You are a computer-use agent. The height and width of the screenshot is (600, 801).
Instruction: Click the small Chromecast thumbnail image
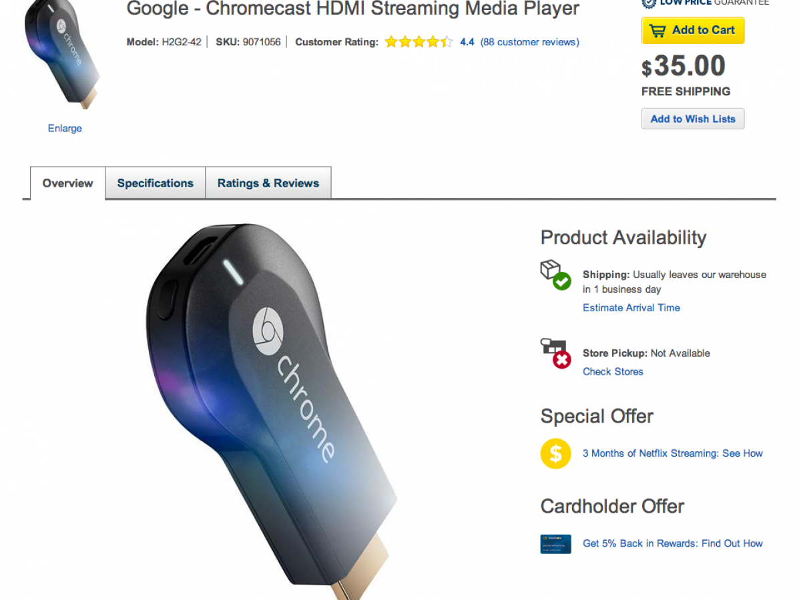point(61,57)
